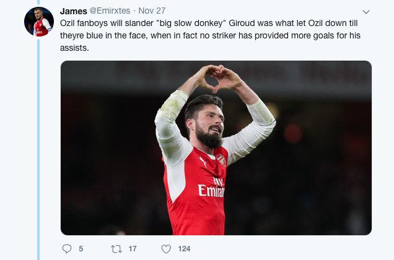
Task: Click the Emirates sponsor text on the jersey
Action: [211, 189]
